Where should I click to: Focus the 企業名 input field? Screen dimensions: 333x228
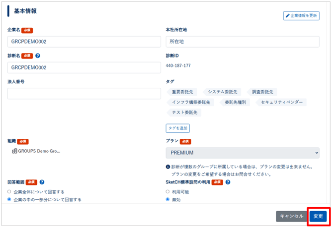[x=84, y=42]
